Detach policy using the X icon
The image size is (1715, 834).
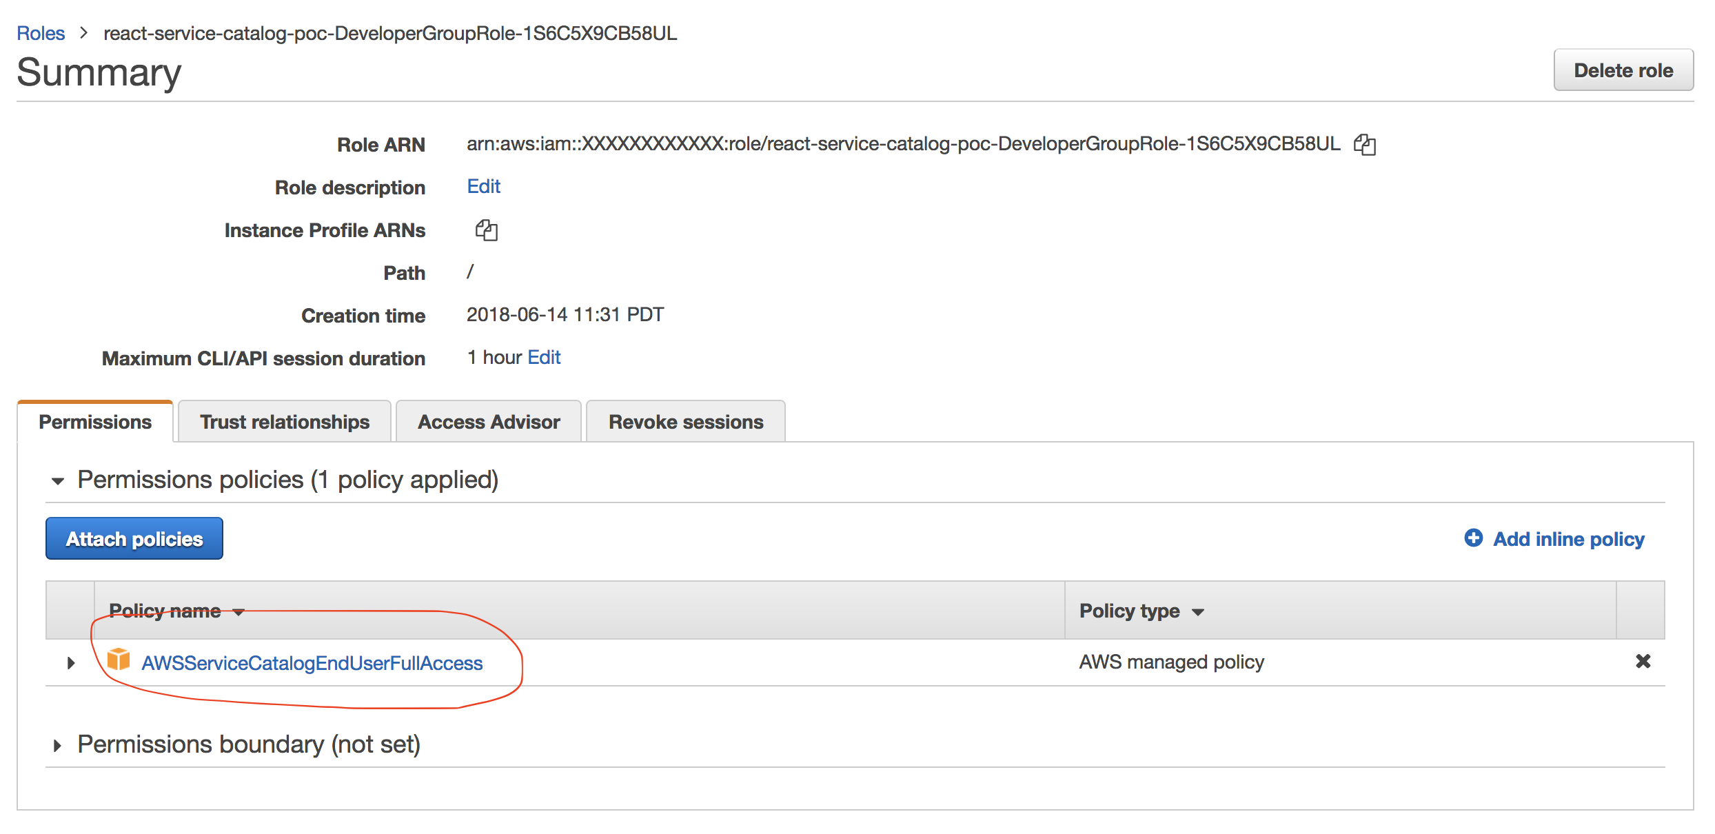(1643, 662)
